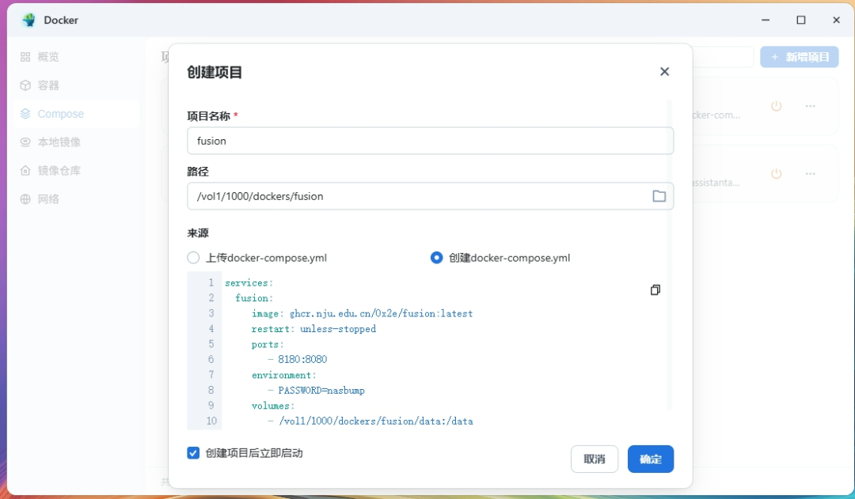Click the services: line in editor
This screenshot has width=855, height=499.
(249, 283)
